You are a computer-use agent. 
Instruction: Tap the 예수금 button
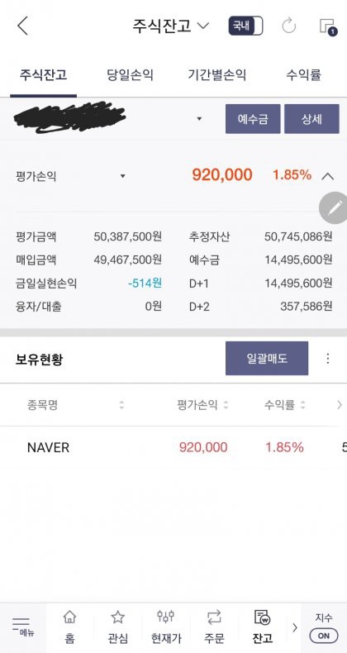tap(253, 119)
